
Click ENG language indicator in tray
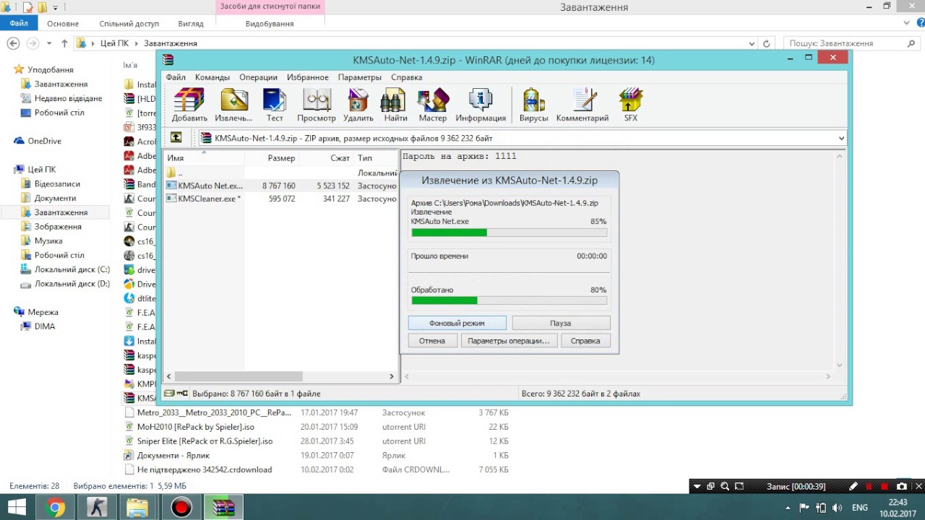860,508
